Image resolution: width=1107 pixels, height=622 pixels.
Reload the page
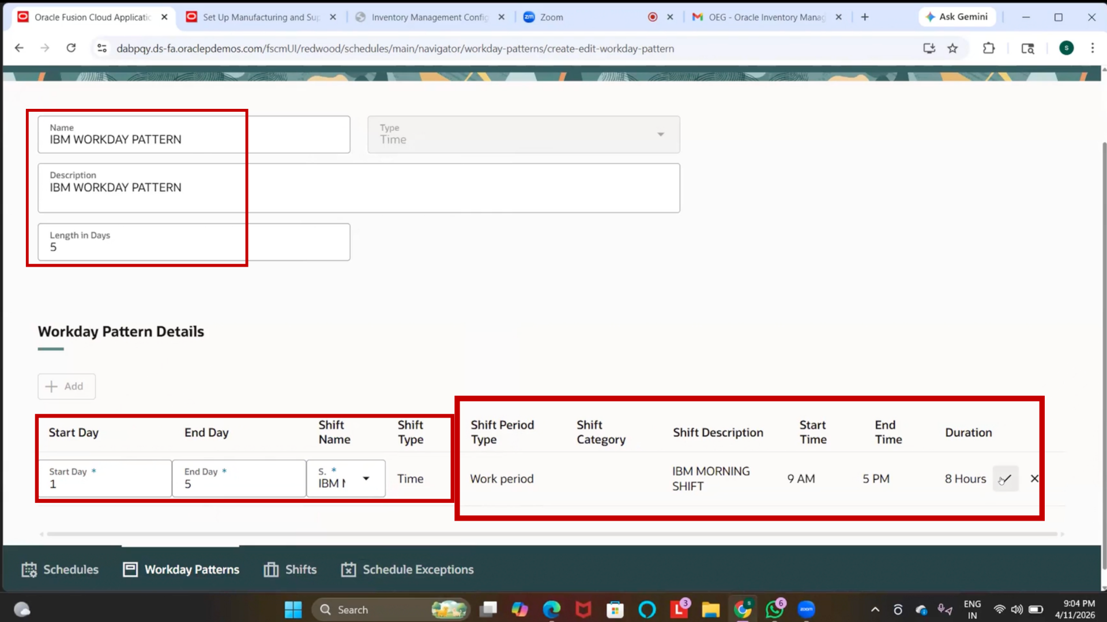[x=71, y=48]
